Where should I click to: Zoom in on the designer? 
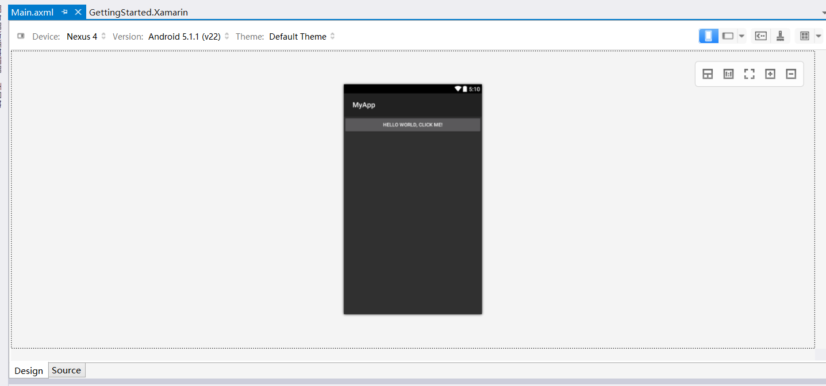tap(770, 74)
